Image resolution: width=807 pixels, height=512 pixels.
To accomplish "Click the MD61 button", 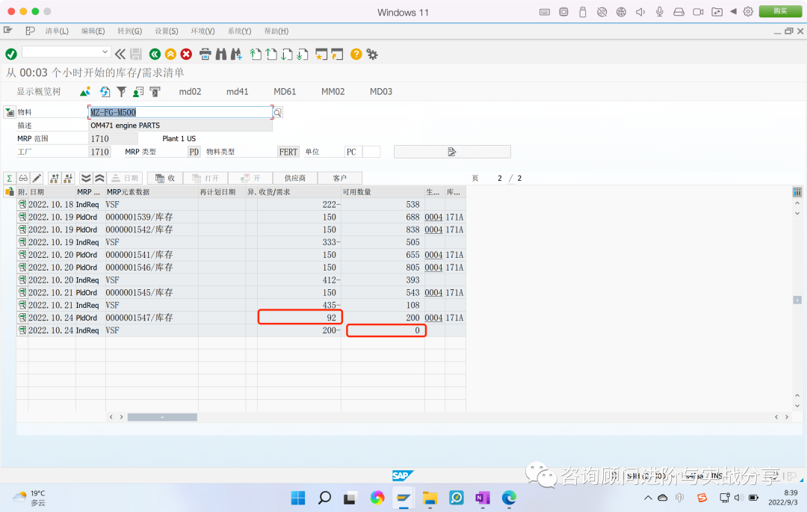I will tap(285, 92).
